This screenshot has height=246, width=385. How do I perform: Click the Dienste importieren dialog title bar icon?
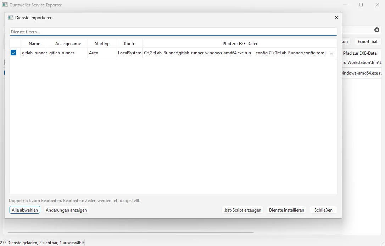10,17
